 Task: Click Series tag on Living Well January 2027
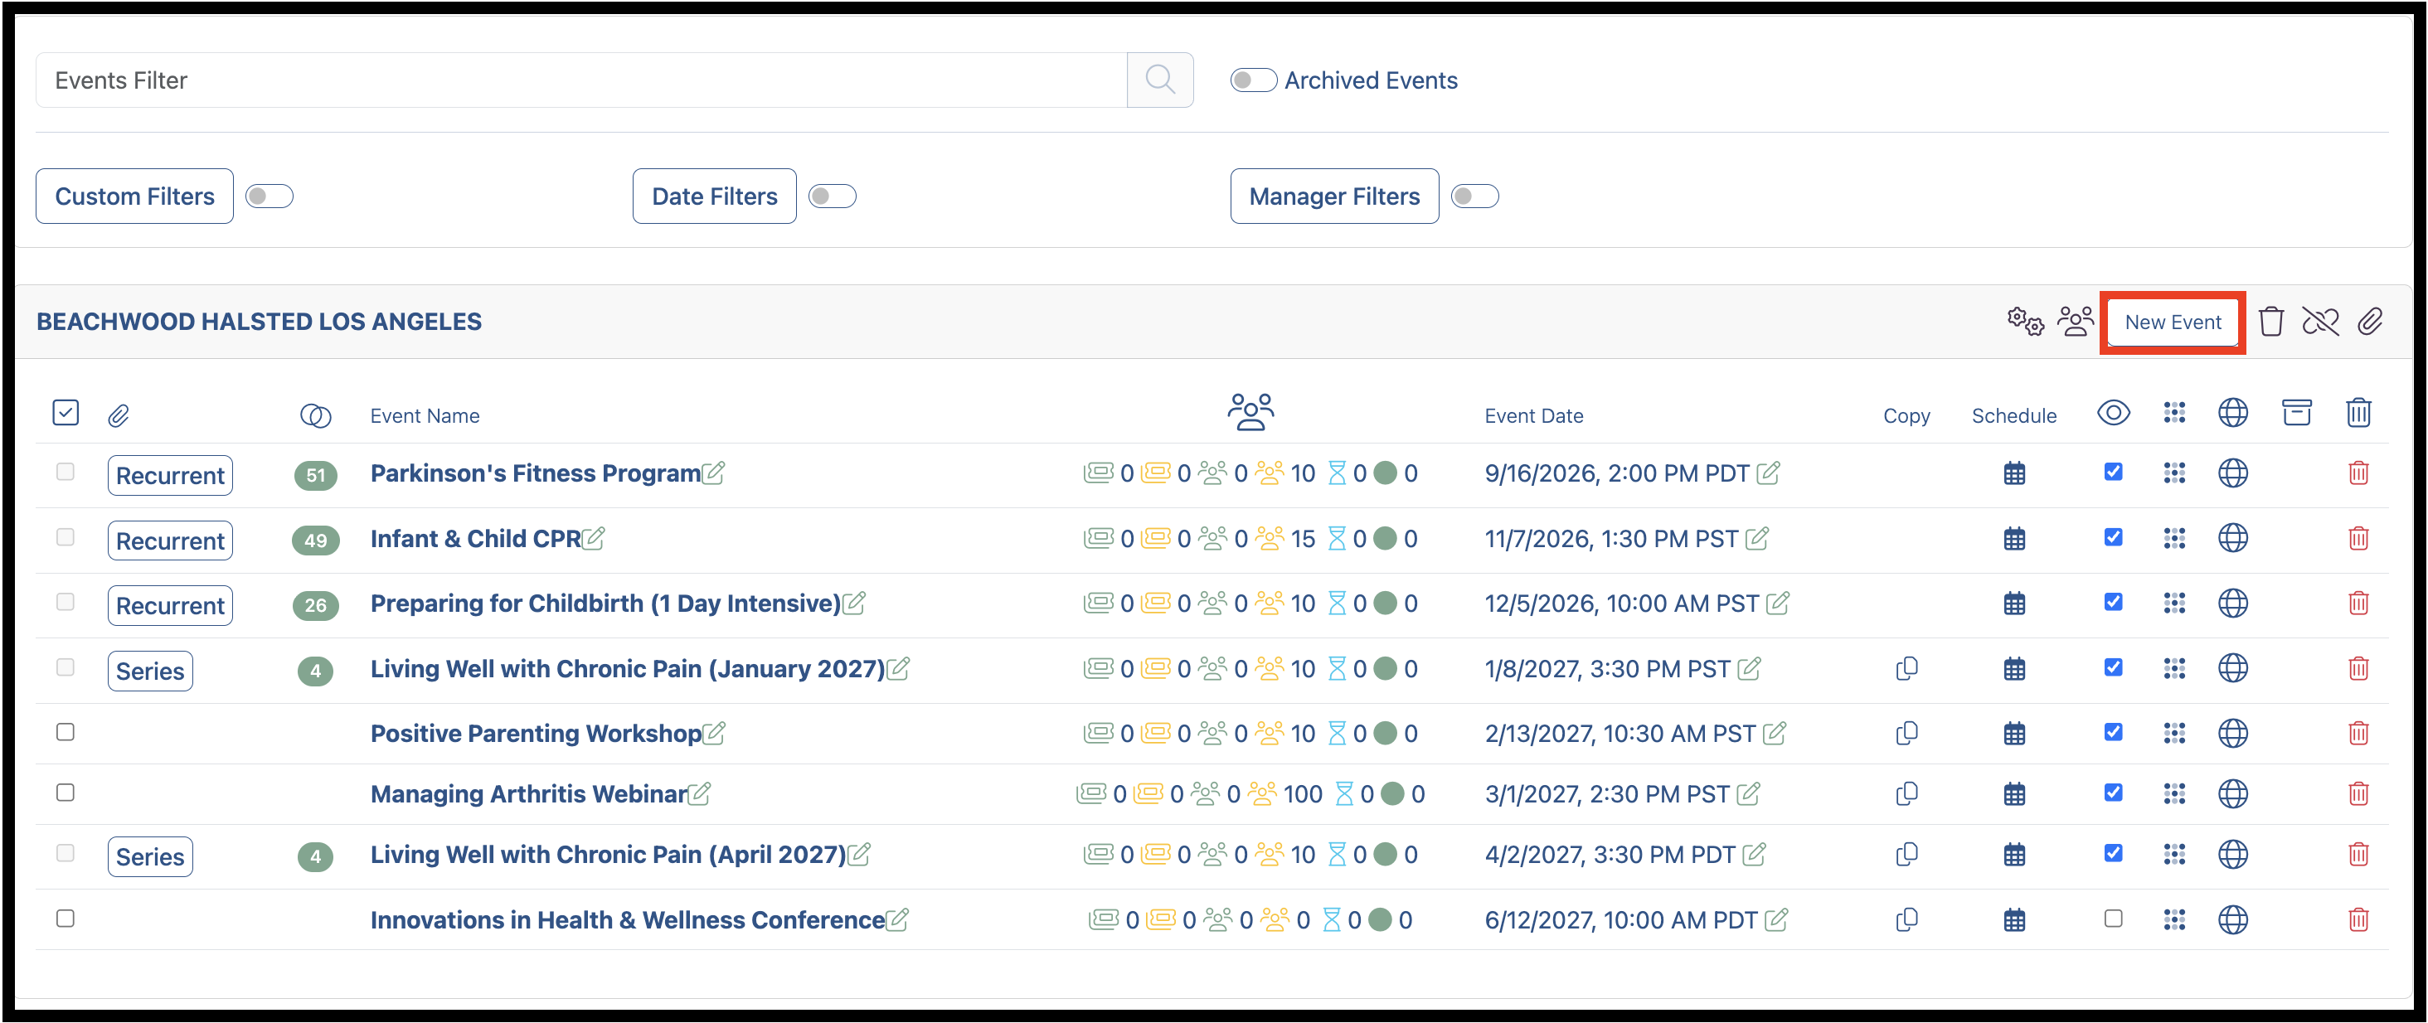tap(151, 671)
